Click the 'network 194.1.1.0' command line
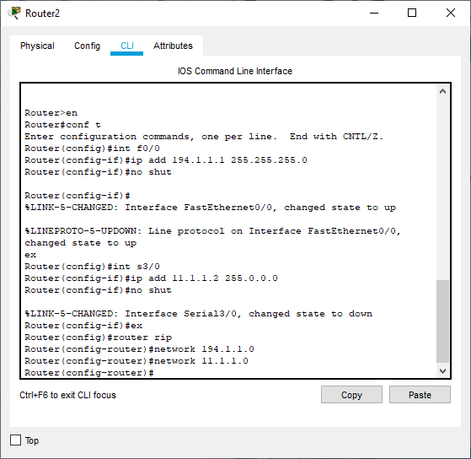 139,349
